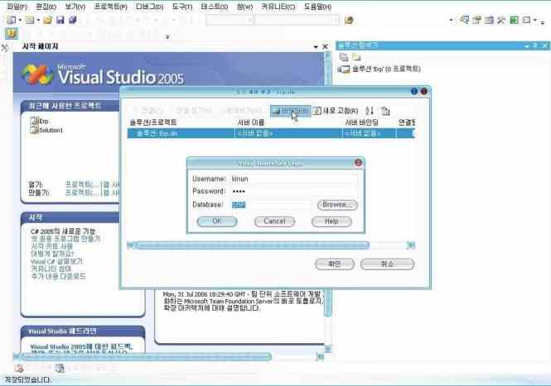Viewport: 551px width, 386px height.
Task: Click Cancel in the login dialog
Action: [x=274, y=222]
